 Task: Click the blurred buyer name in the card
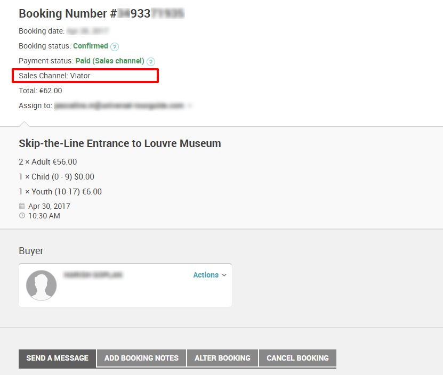93,275
